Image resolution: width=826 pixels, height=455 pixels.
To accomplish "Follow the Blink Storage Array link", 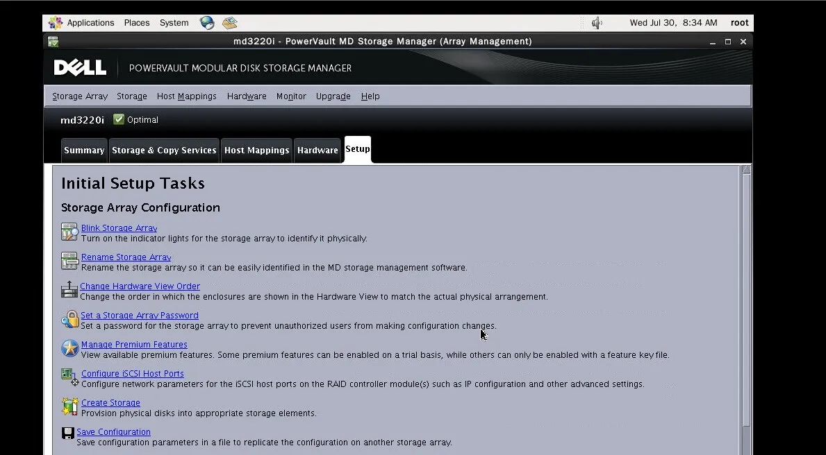I will tap(119, 227).
